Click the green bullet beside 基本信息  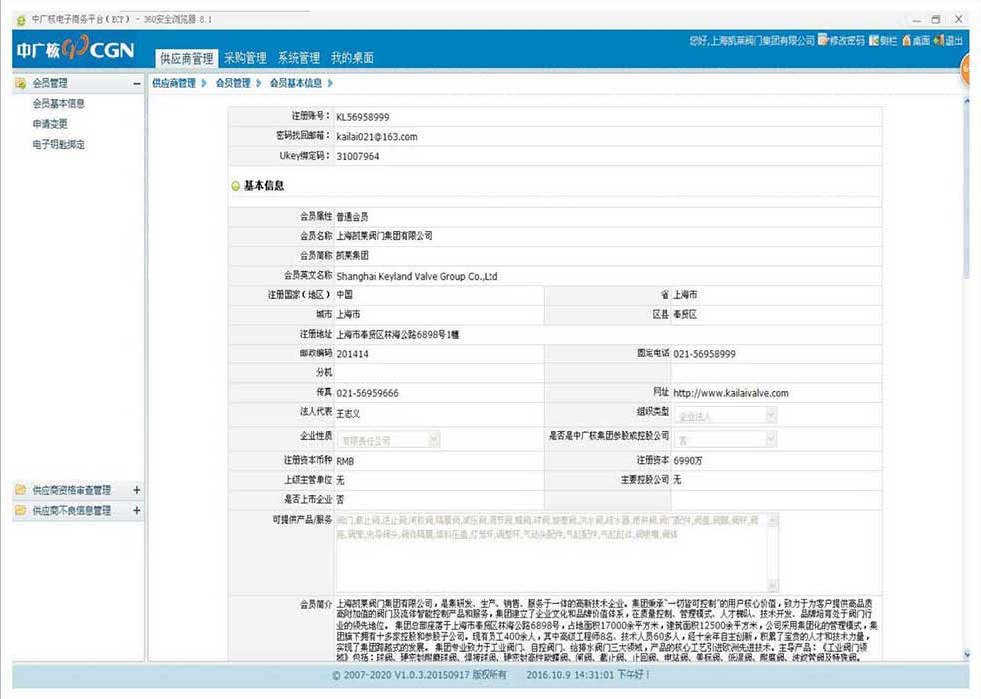(235, 186)
